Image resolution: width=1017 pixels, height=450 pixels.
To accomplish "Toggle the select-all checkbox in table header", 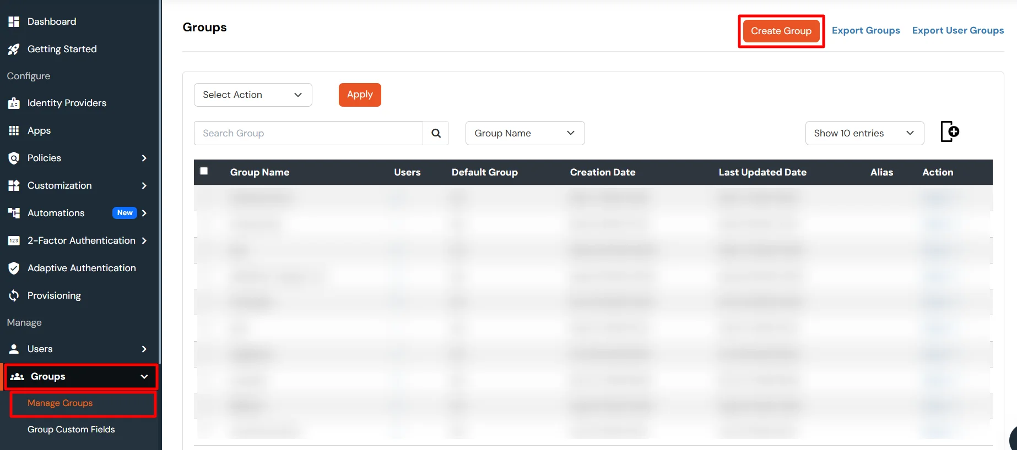I will coord(204,171).
